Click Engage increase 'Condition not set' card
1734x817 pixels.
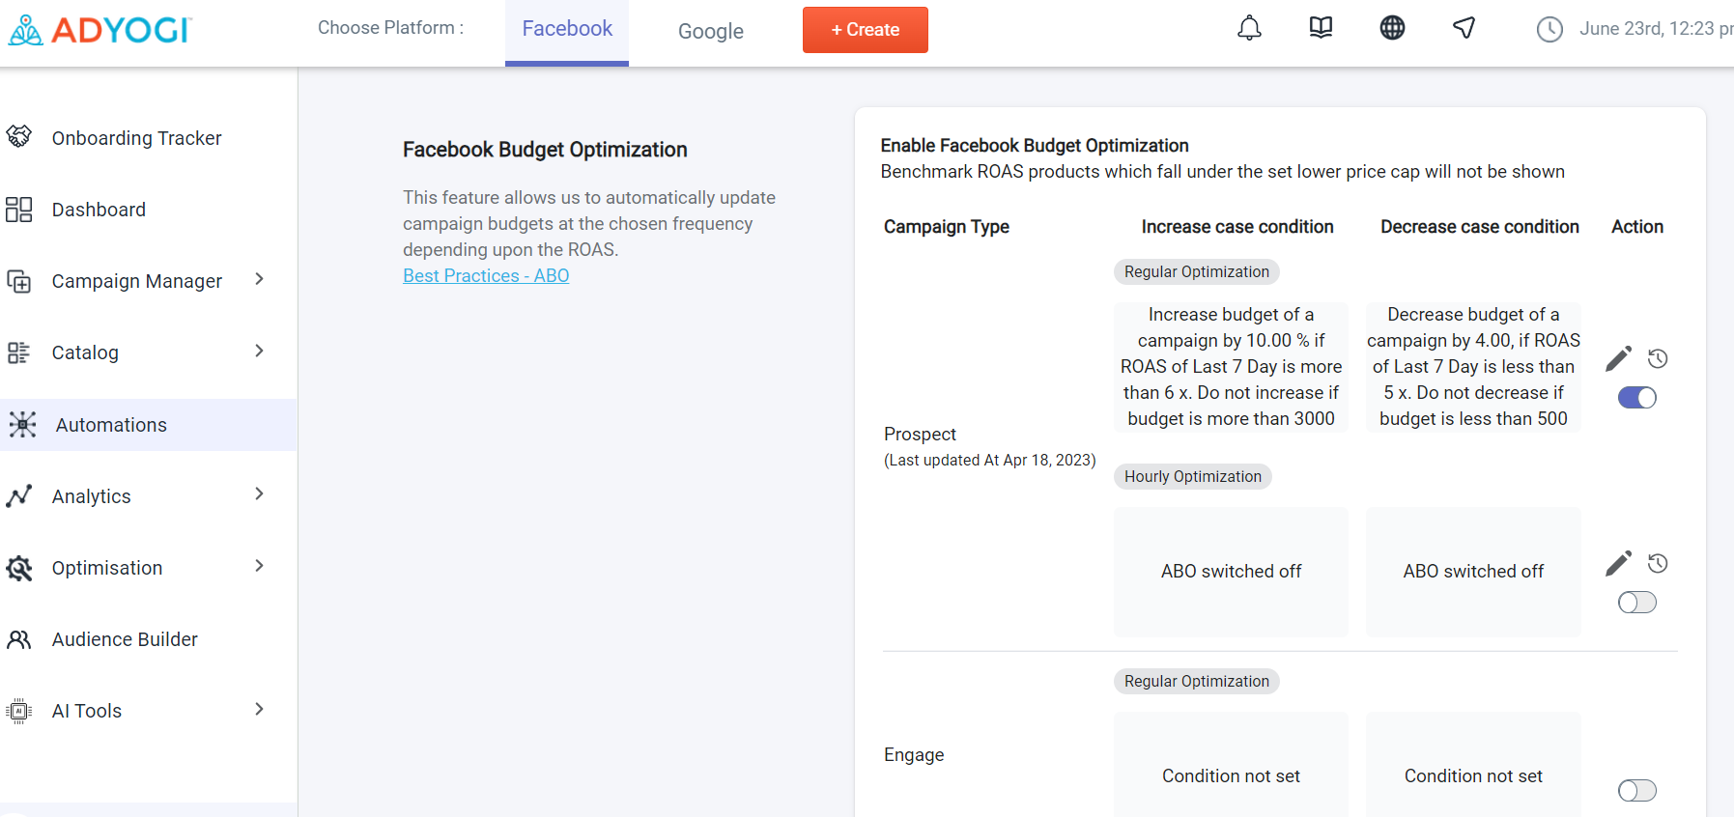pos(1231,765)
